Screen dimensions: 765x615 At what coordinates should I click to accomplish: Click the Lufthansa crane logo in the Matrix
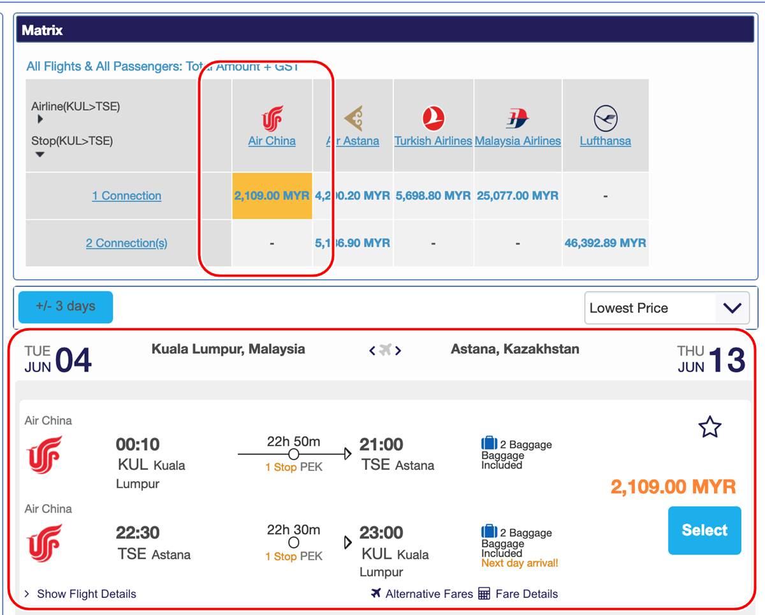click(x=606, y=119)
